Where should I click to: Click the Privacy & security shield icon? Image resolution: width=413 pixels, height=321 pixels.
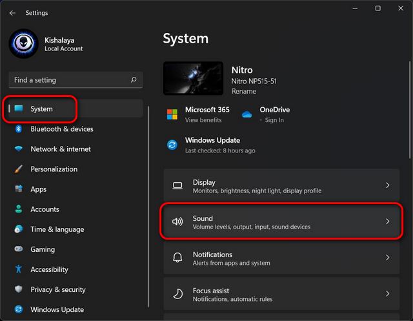pyautogui.click(x=19, y=289)
